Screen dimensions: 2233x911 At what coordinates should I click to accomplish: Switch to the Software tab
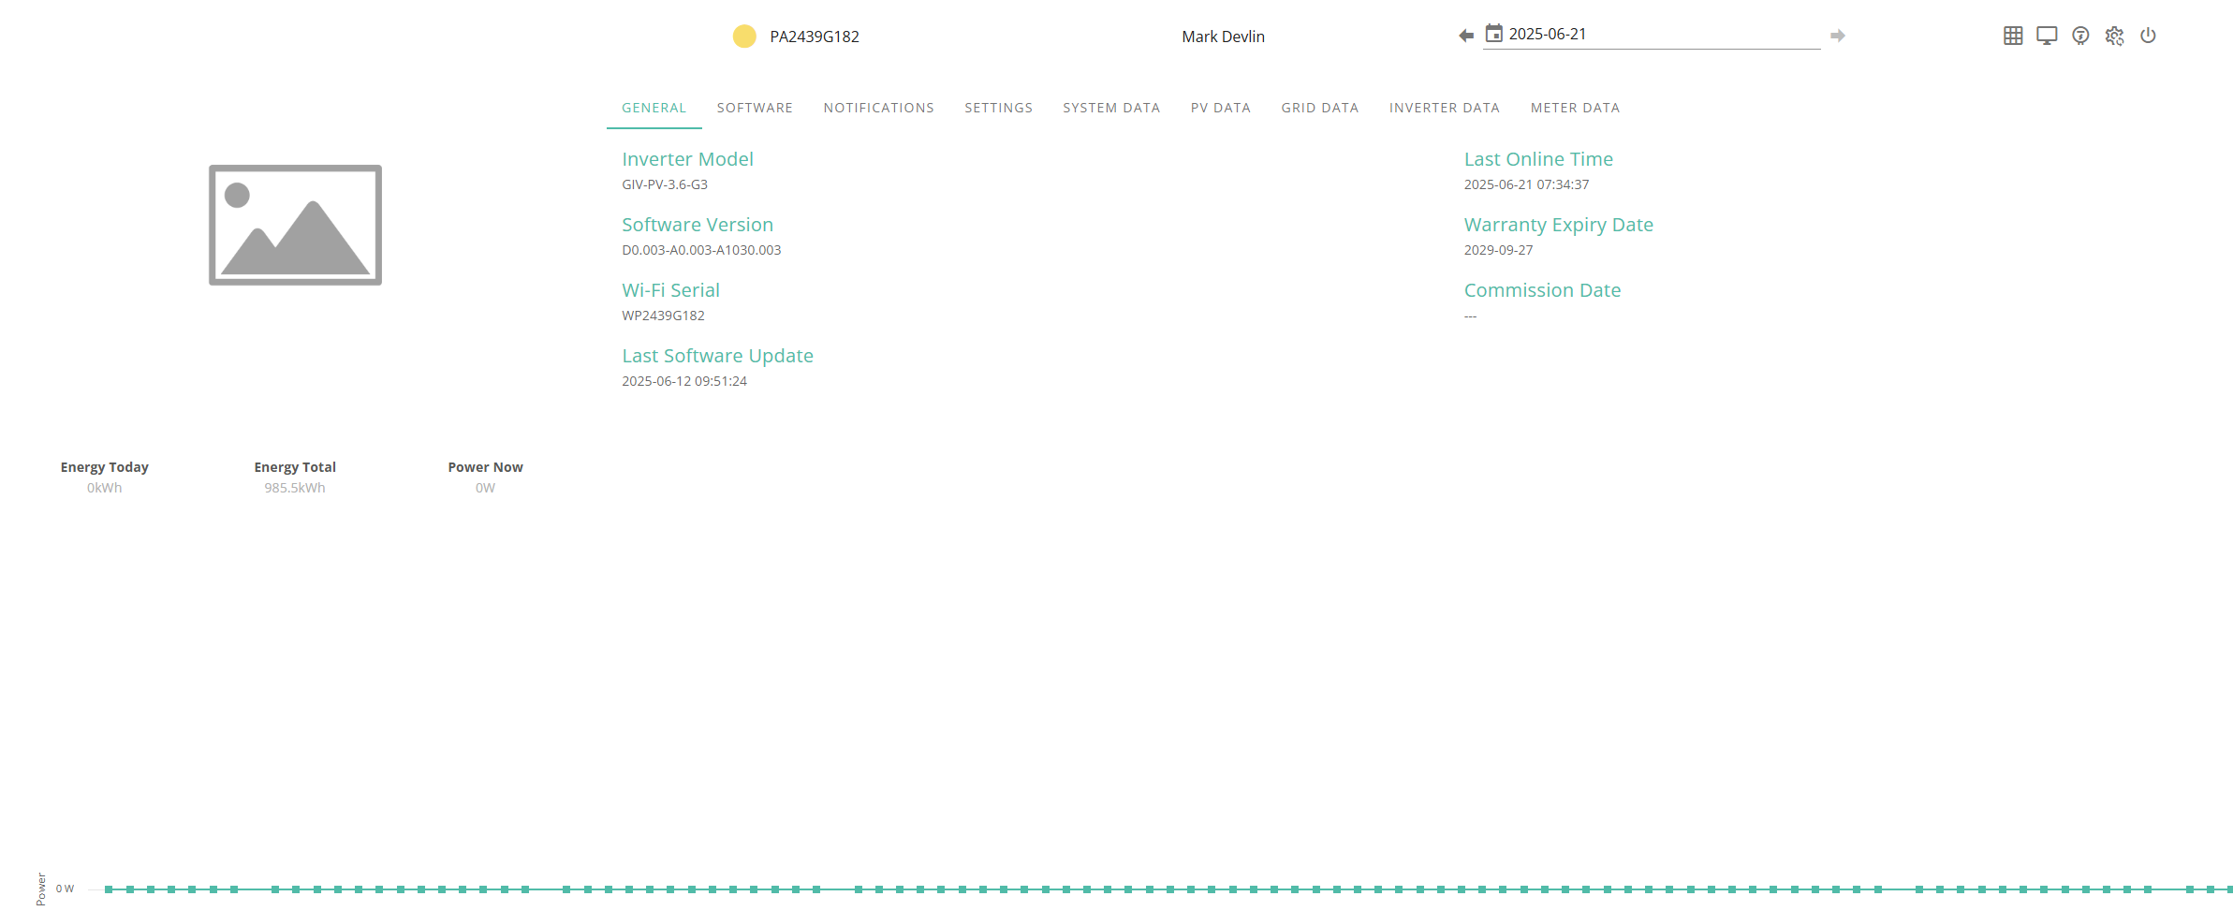tap(755, 108)
